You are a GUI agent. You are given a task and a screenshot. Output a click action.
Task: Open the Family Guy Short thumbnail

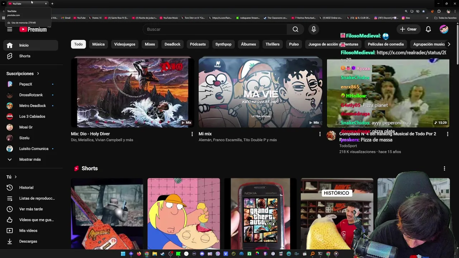click(x=184, y=214)
